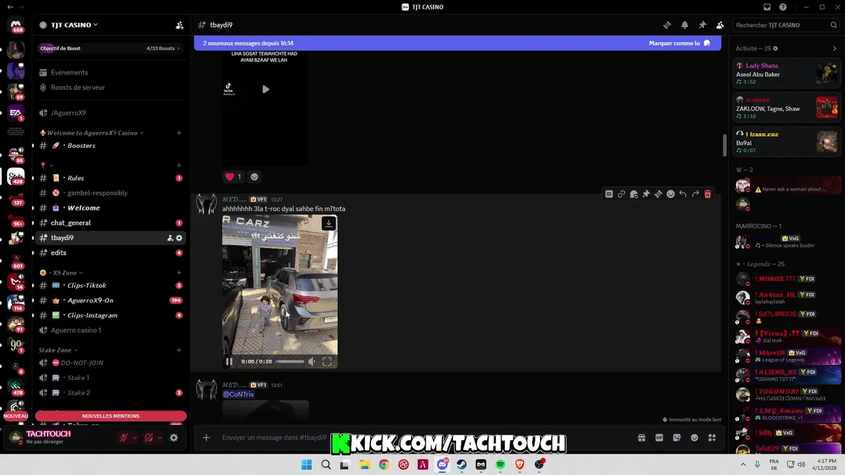Viewport: 845px width, 475px height.
Task: Toggle fullscreen on the T-Roc video
Action: 327,362
